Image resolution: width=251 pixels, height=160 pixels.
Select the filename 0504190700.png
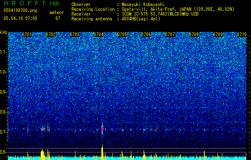tap(20, 11)
